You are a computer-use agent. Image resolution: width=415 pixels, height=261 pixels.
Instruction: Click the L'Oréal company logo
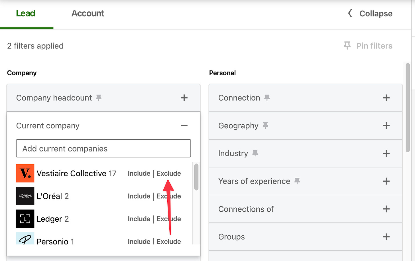coord(25,196)
